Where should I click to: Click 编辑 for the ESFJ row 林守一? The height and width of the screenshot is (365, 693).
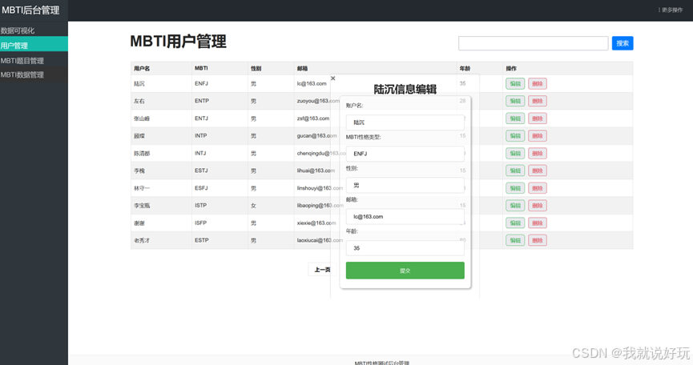click(515, 188)
